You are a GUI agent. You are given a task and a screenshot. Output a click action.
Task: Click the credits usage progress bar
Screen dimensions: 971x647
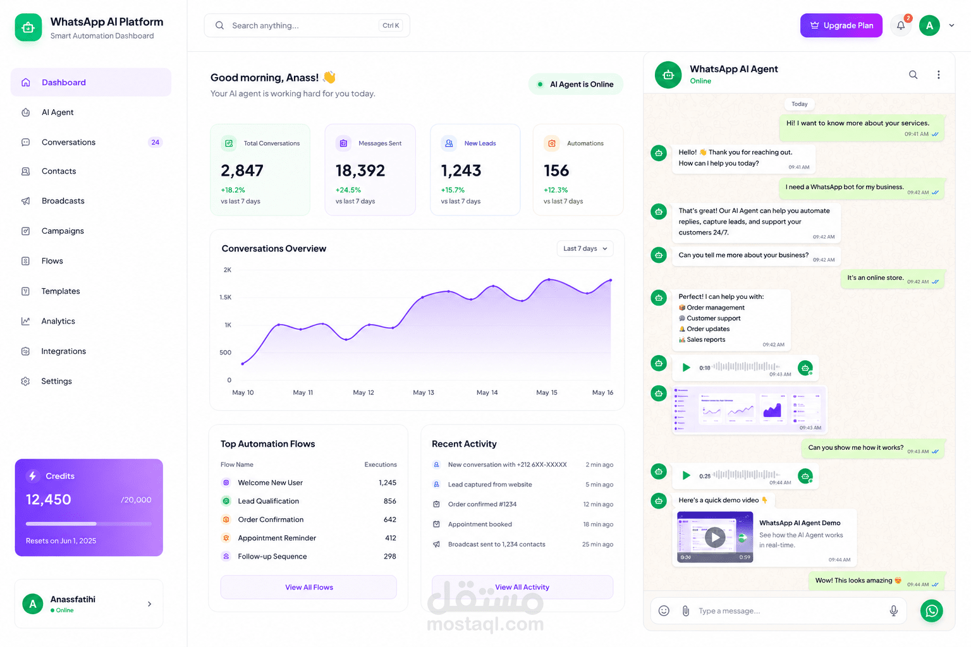89,523
